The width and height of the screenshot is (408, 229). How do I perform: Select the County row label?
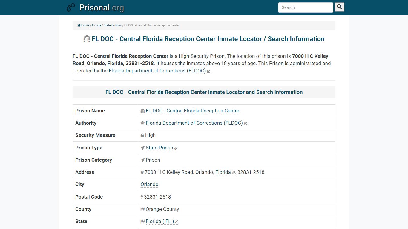pos(83,209)
